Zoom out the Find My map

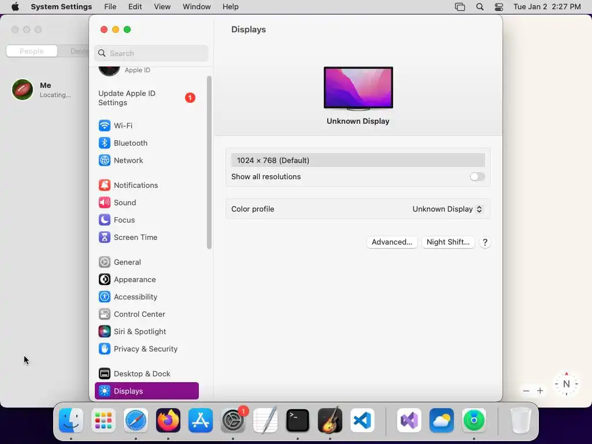pyautogui.click(x=526, y=391)
